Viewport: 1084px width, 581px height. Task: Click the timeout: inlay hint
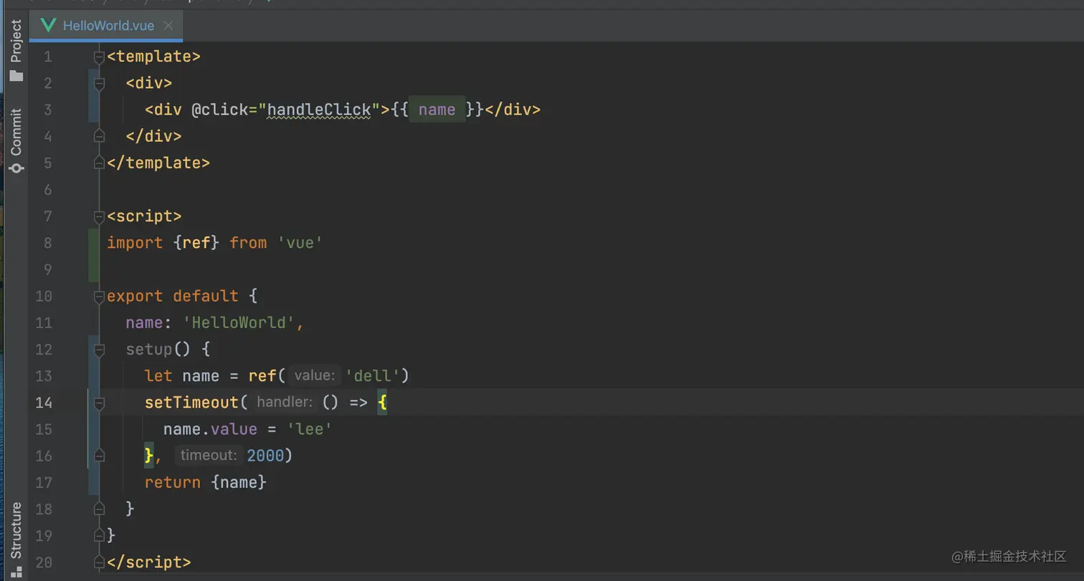[209, 456]
